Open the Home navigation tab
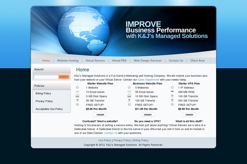The height and width of the screenshot is (164, 247). (46, 61)
